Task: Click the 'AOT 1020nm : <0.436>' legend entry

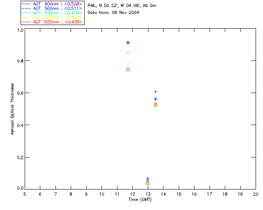Action: point(52,22)
